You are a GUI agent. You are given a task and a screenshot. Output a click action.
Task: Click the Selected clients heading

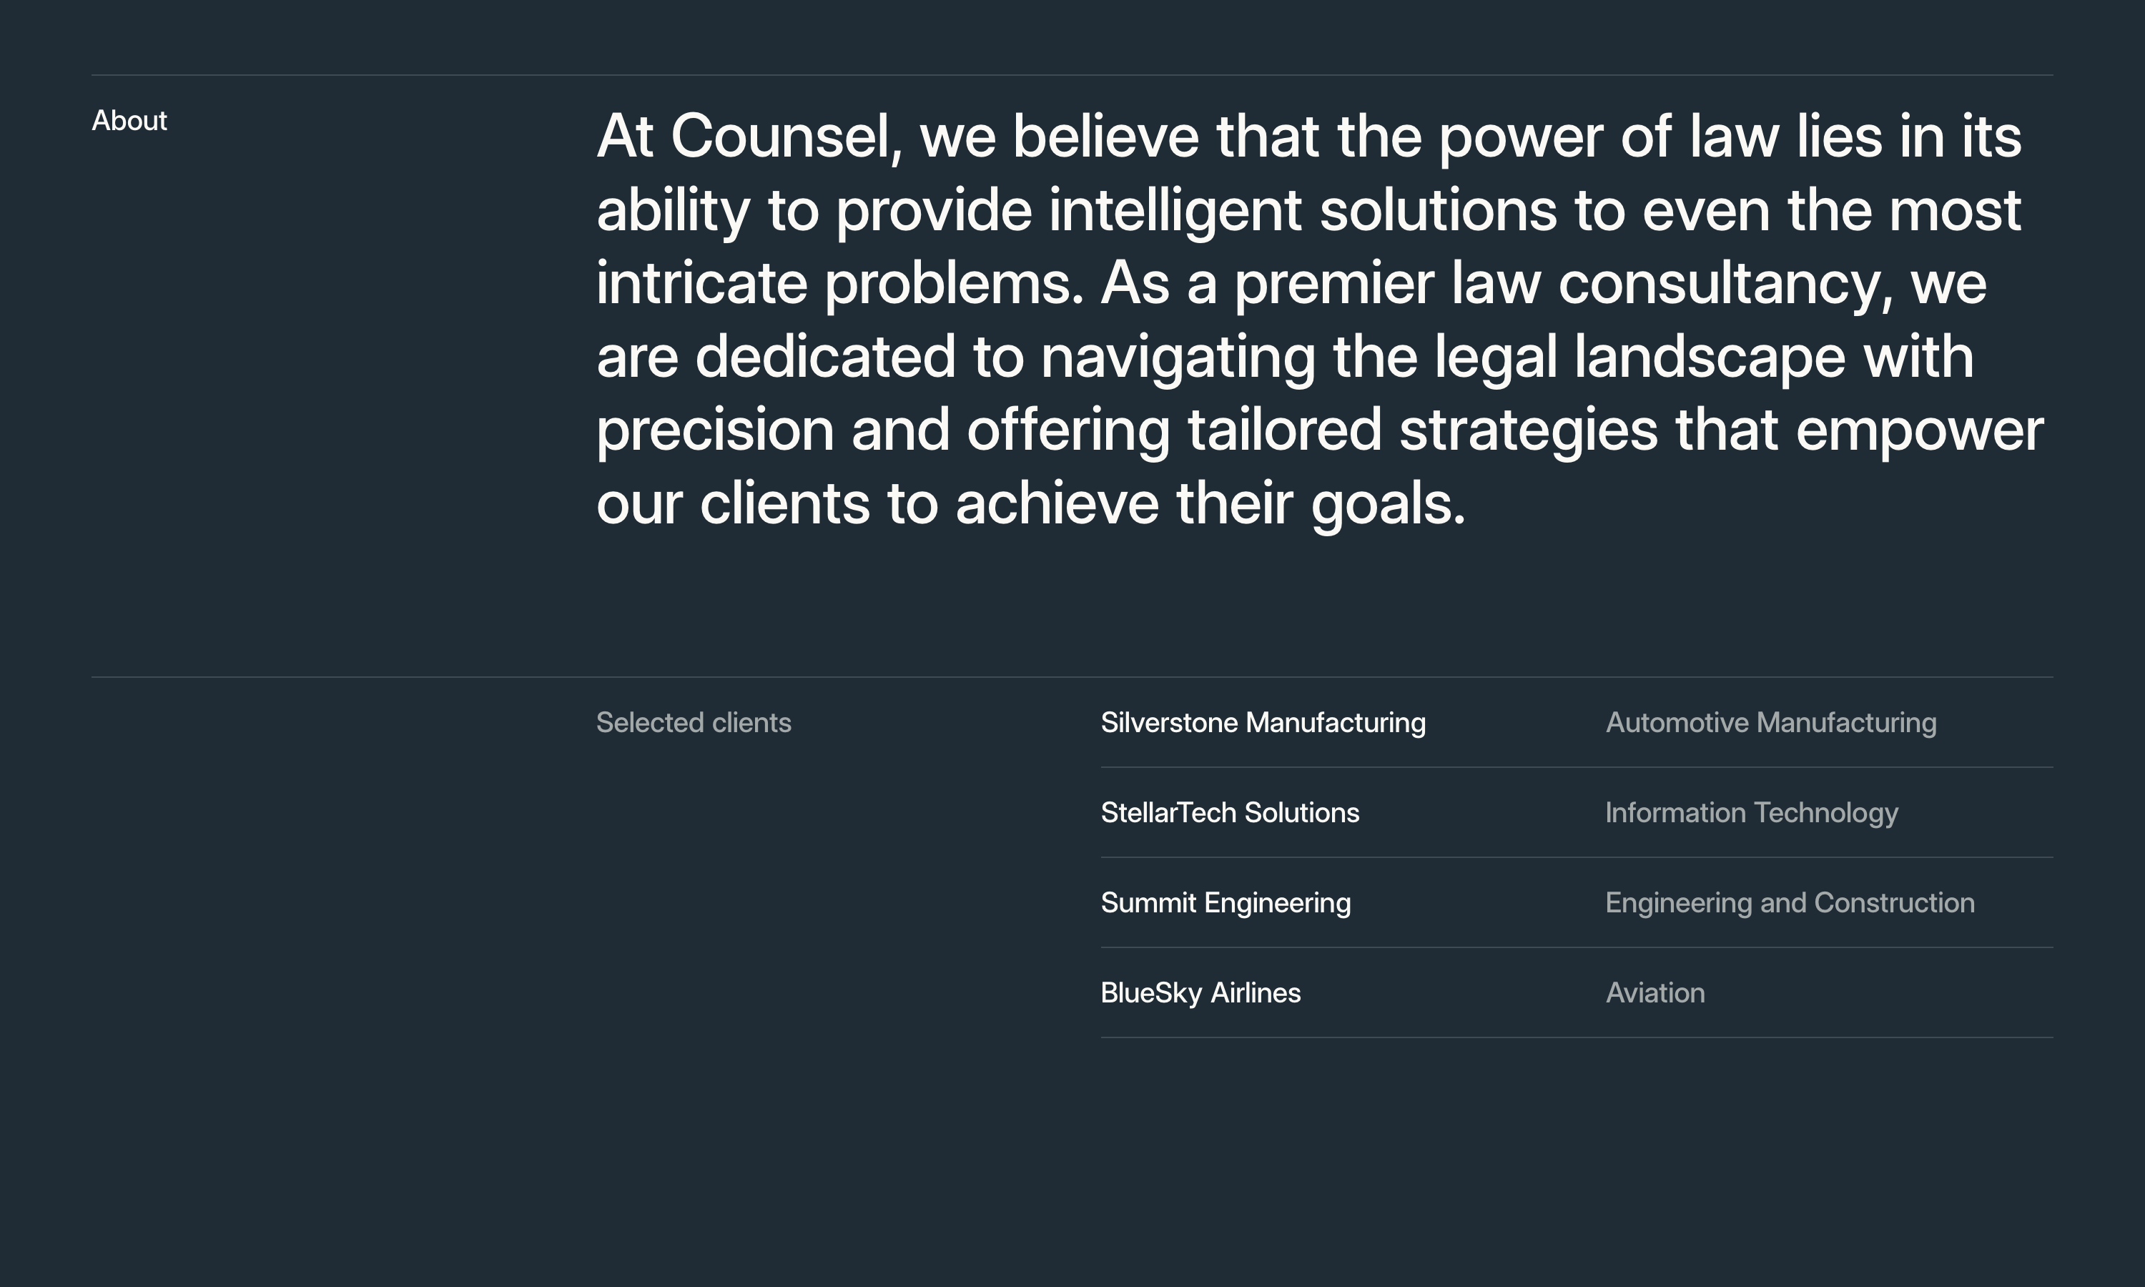point(694,722)
